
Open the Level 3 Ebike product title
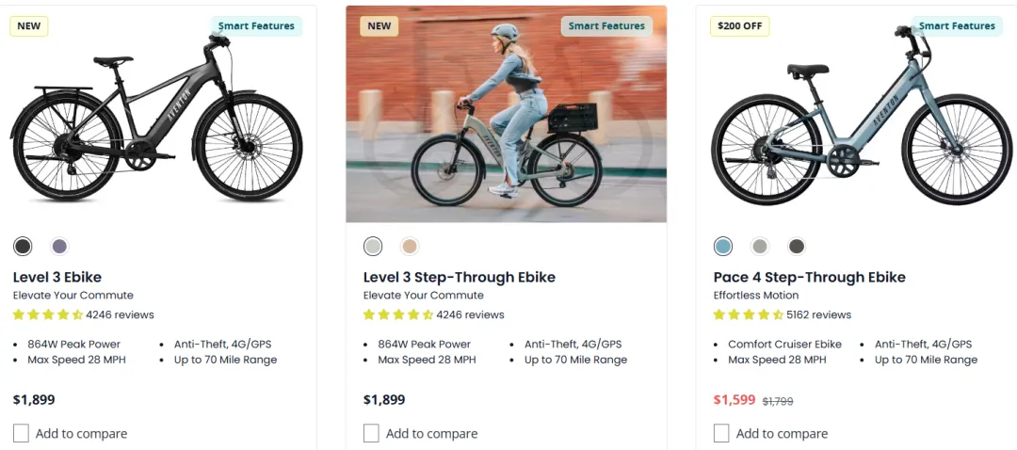(57, 277)
